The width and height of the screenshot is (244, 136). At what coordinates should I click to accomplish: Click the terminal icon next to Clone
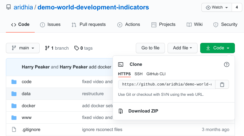click(121, 65)
